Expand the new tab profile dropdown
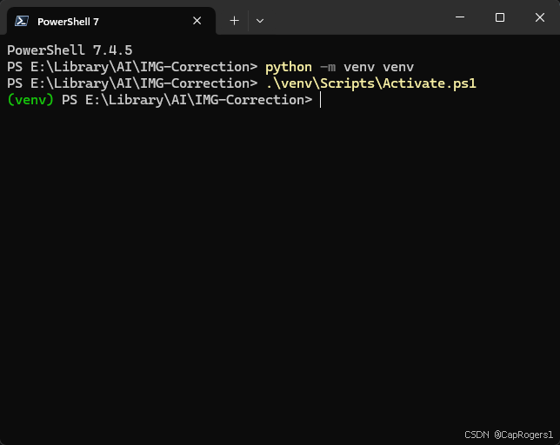 click(260, 21)
